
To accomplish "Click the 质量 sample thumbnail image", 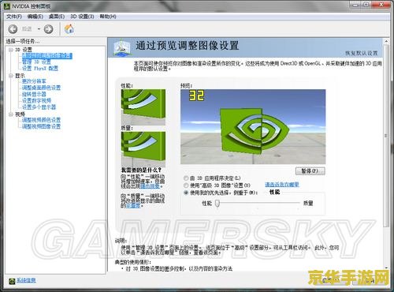I will click(x=143, y=149).
